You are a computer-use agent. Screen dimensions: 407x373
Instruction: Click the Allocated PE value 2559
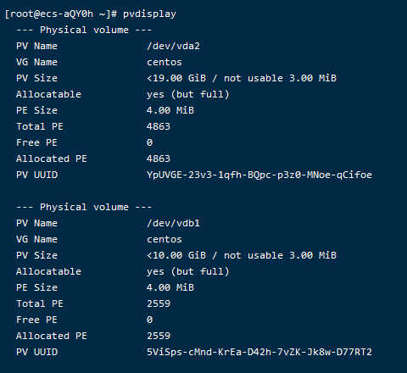159,336
